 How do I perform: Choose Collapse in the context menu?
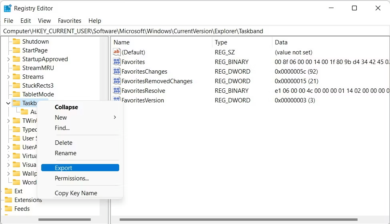pyautogui.click(x=80, y=107)
